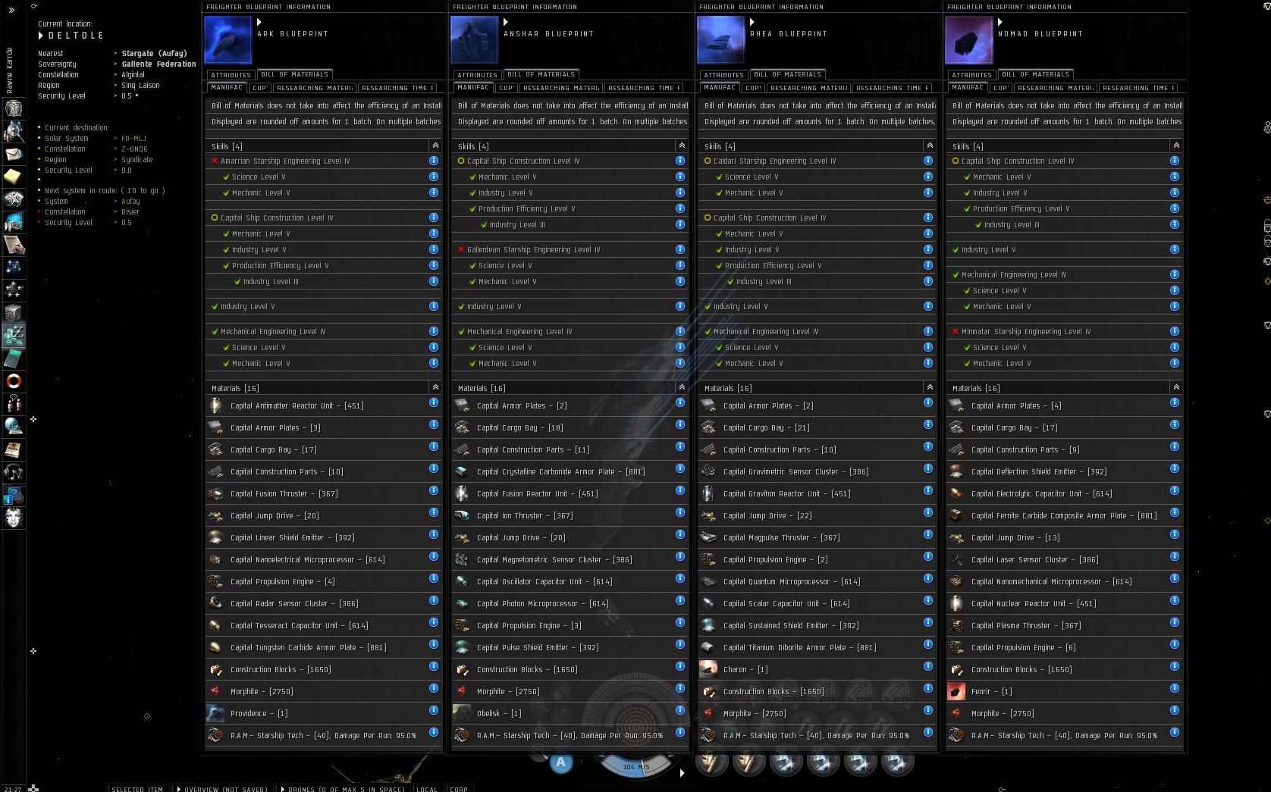Open the arrow menu above Nomad Blueprint title

(x=1000, y=22)
